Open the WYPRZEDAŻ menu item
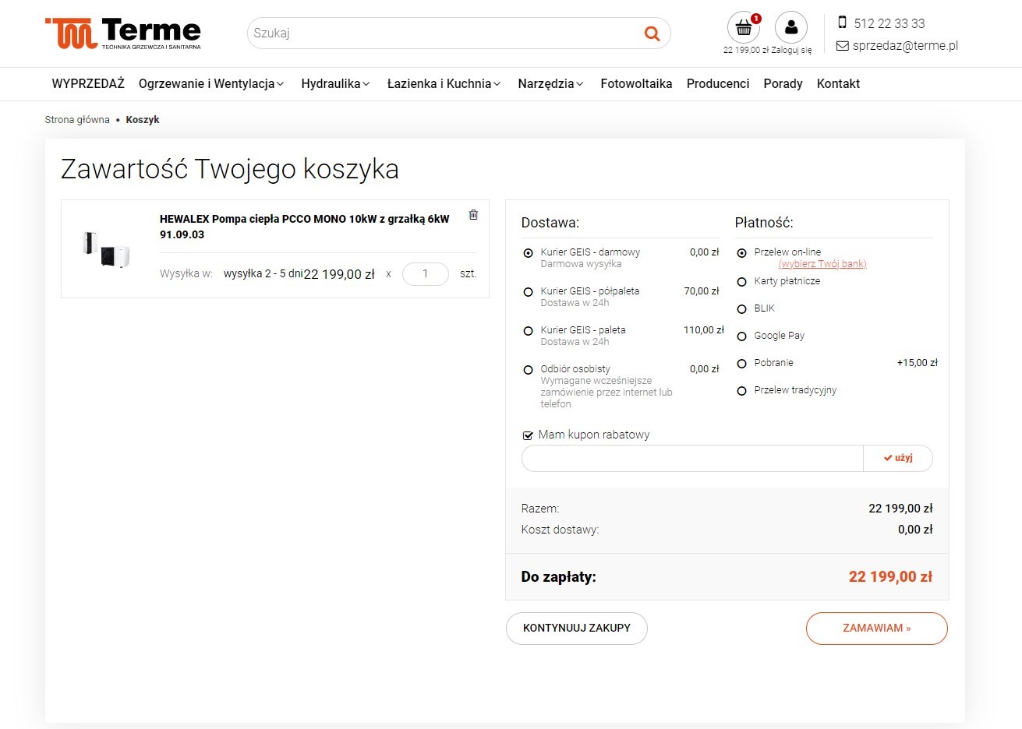This screenshot has height=729, width=1022. pyautogui.click(x=88, y=83)
